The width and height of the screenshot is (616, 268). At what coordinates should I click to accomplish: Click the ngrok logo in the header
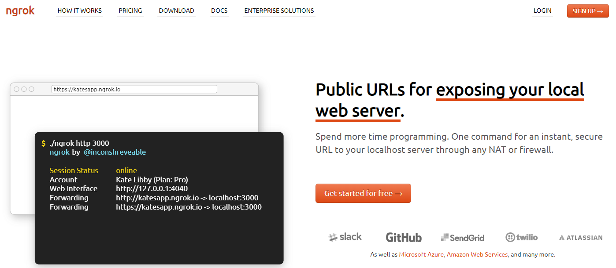point(20,11)
